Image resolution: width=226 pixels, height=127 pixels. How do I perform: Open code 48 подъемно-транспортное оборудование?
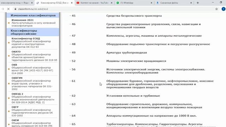click(x=158, y=44)
